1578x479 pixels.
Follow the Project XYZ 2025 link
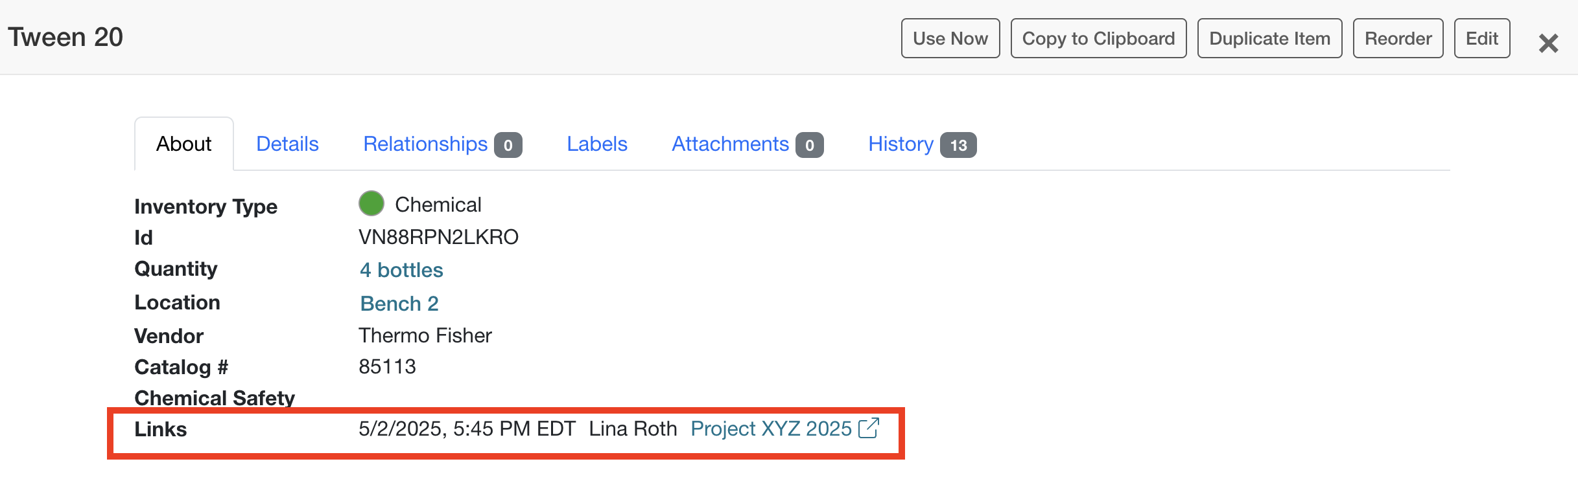pyautogui.click(x=771, y=429)
